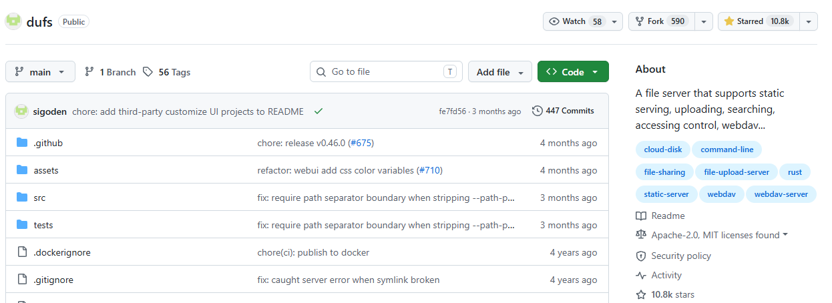The image size is (832, 303).
Task: Click the book icon next to Readme
Action: point(641,216)
